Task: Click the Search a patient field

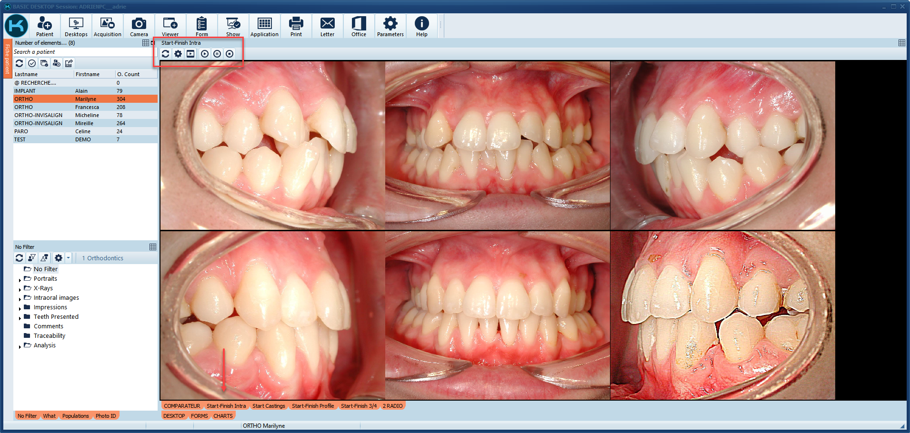Action: tap(81, 52)
